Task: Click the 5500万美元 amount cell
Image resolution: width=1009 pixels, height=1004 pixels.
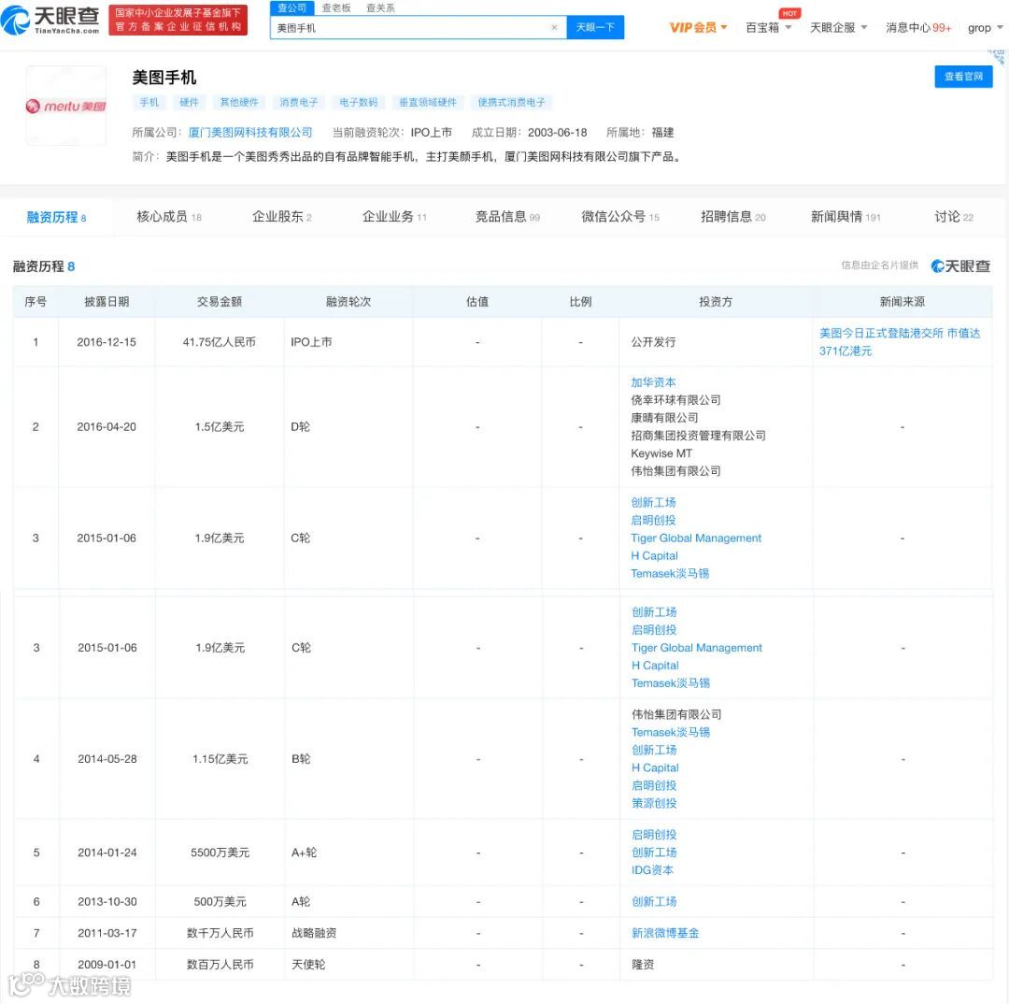Action: click(x=220, y=853)
